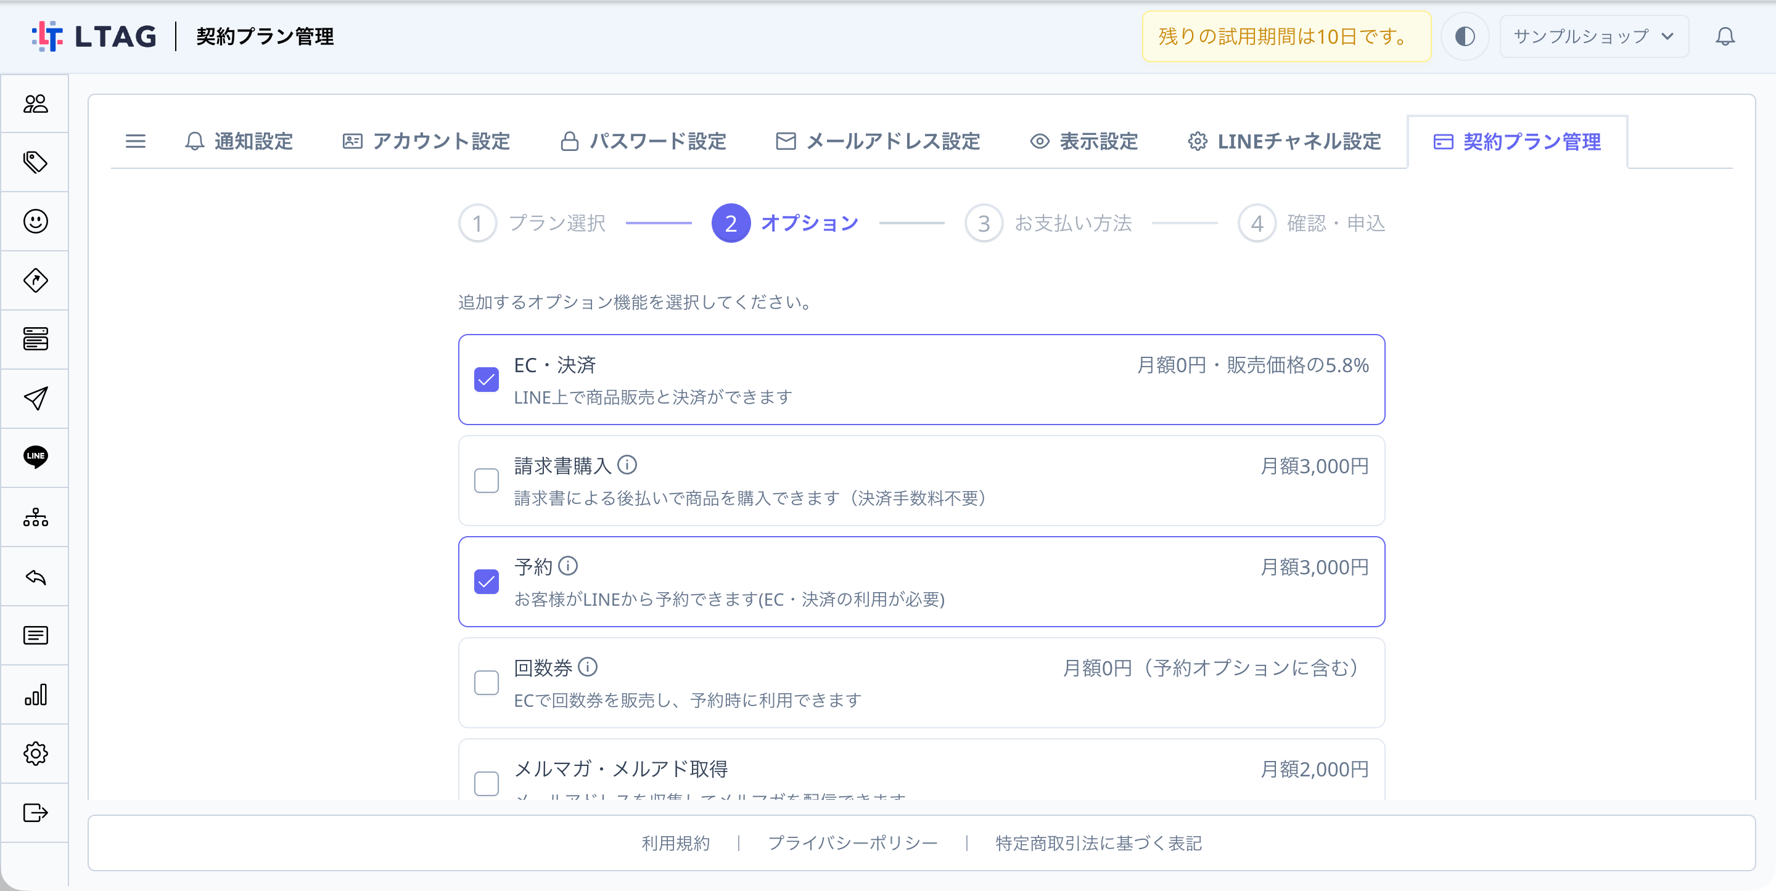The height and width of the screenshot is (891, 1776).
Task: Uncheck the EC・決済 option checkbox
Action: (486, 380)
